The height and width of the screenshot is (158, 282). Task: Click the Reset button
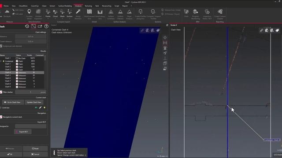tap(35, 148)
